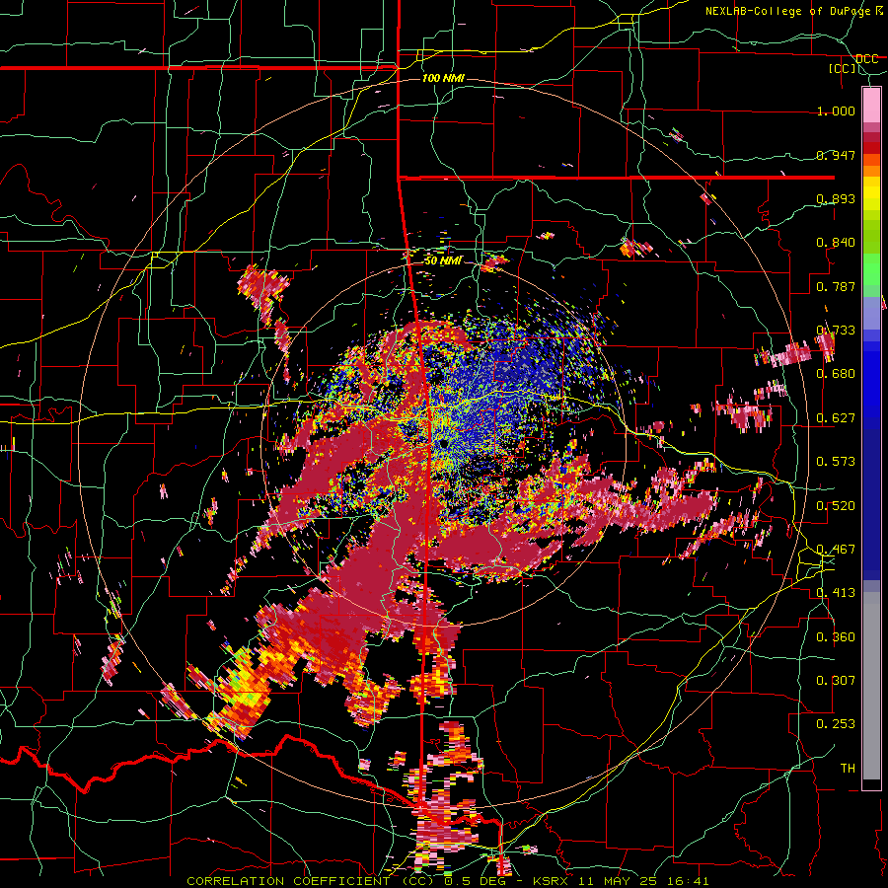Click the 0.893 legend value

tap(836, 198)
